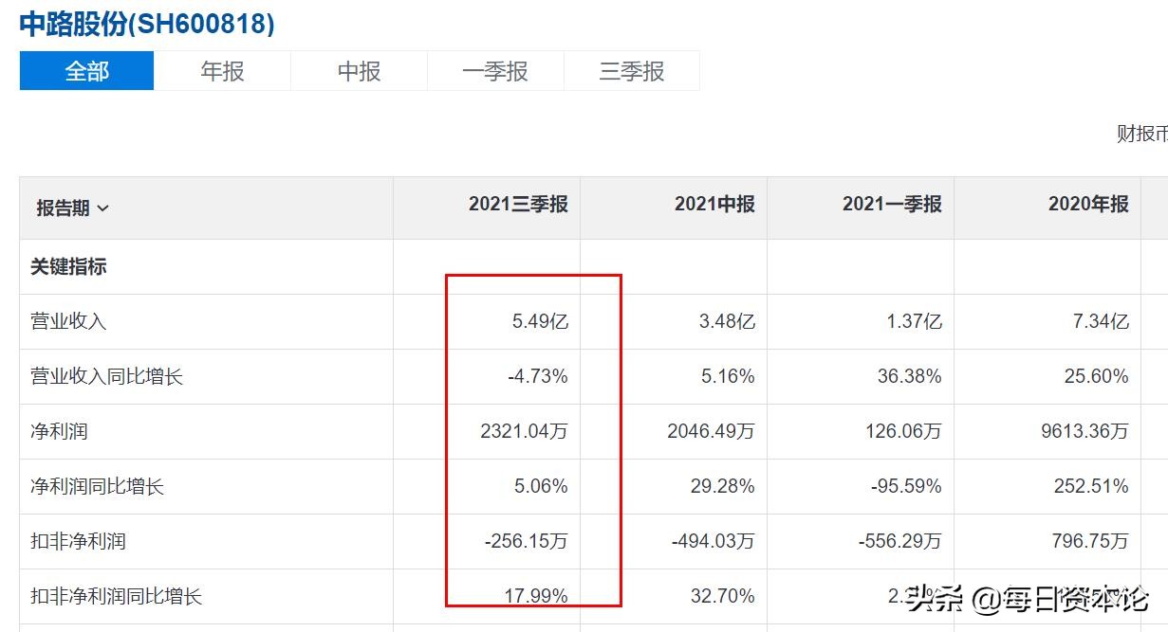This screenshot has height=632, width=1168.
Task: Switch to the 年报 tab
Action: point(222,71)
